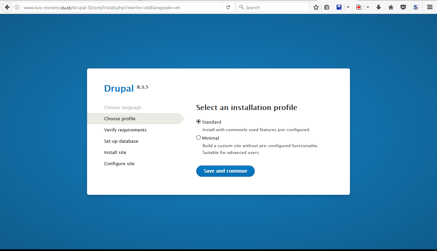The image size is (437, 251).
Task: Focus the browser Search box
Action: coord(273,7)
